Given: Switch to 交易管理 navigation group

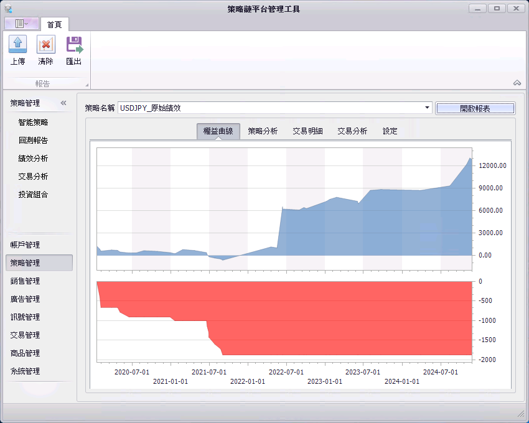Looking at the screenshot, I should (x=39, y=335).
